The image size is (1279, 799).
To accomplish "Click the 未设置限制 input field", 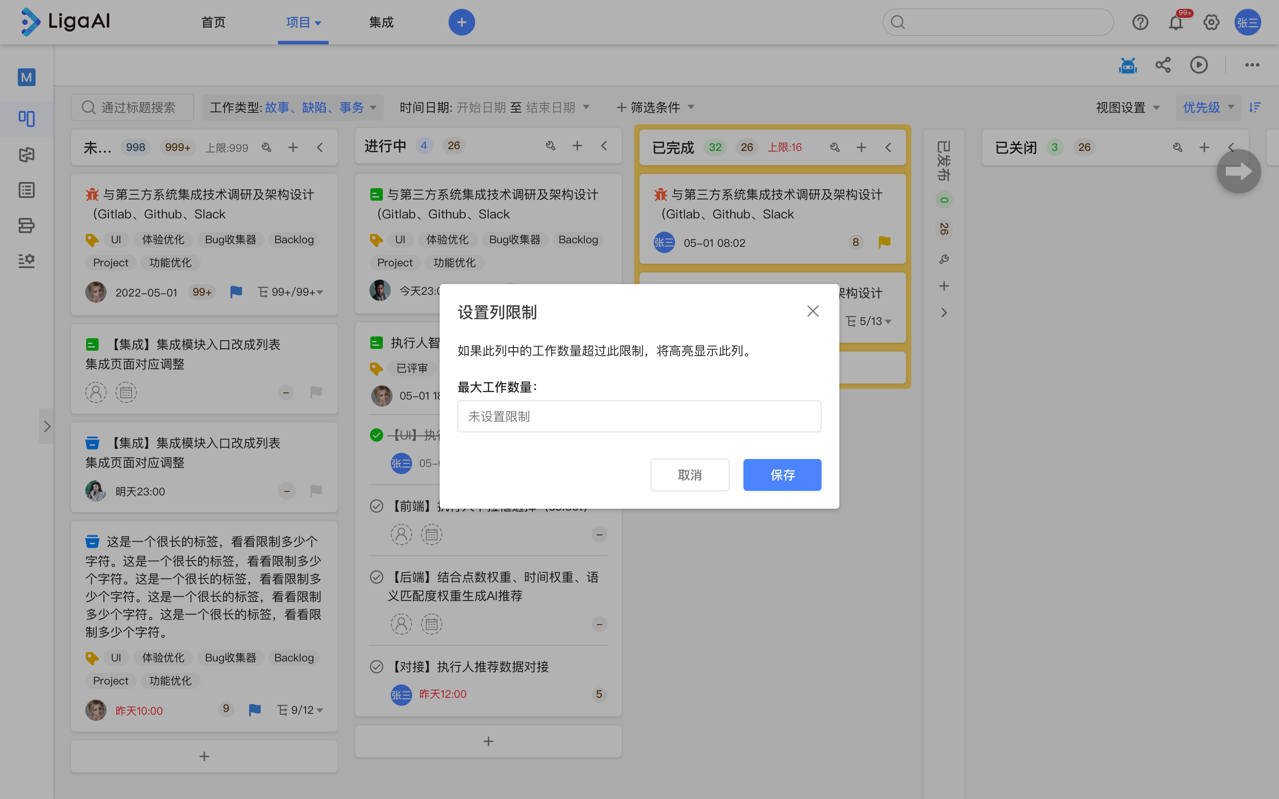I will [639, 416].
